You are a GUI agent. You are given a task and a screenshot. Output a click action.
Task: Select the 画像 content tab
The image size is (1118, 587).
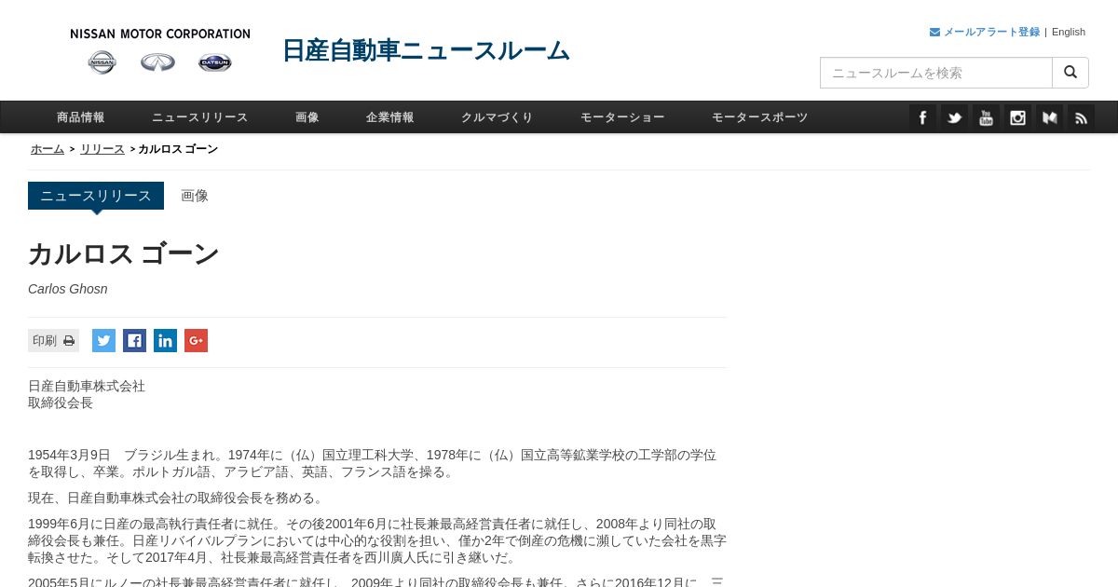coord(195,196)
